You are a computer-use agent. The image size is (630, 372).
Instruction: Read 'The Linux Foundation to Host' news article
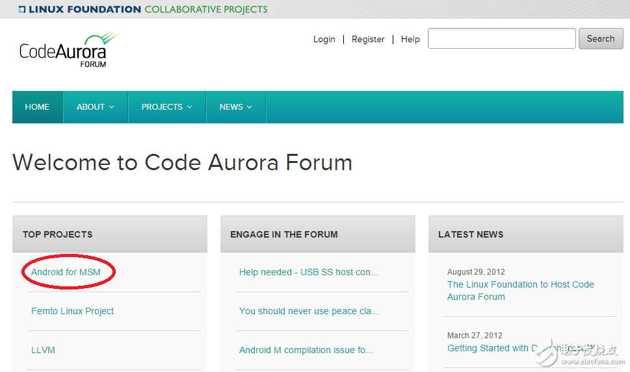click(x=520, y=290)
